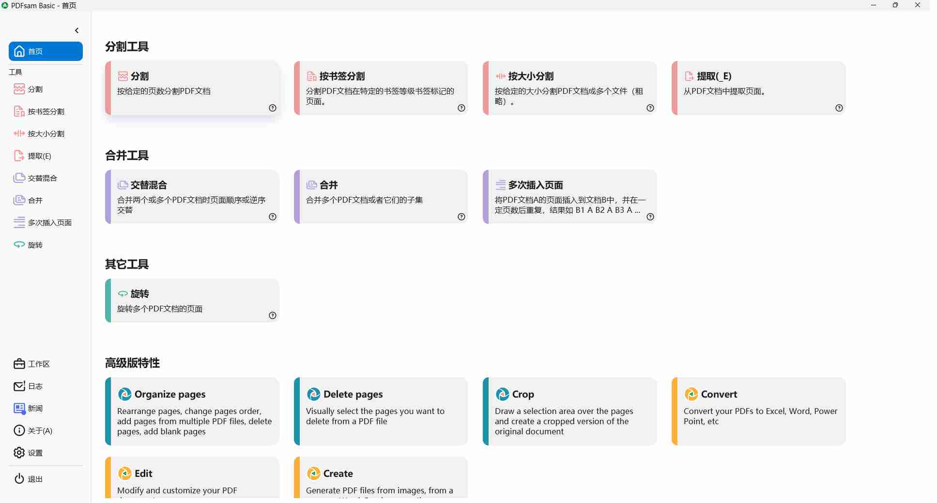
Task: Click the 分割 split icon in sidebar
Action: click(19, 89)
